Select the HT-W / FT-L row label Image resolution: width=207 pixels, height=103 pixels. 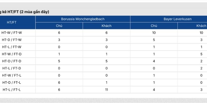coord(12,75)
